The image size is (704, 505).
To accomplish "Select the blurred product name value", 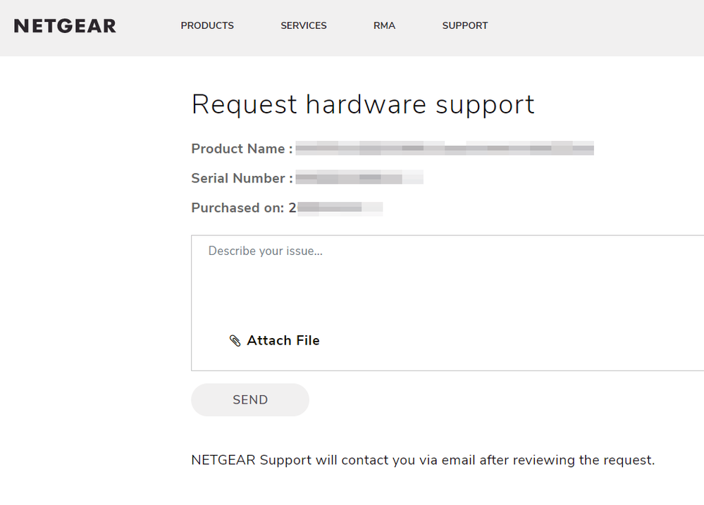I will (x=444, y=149).
